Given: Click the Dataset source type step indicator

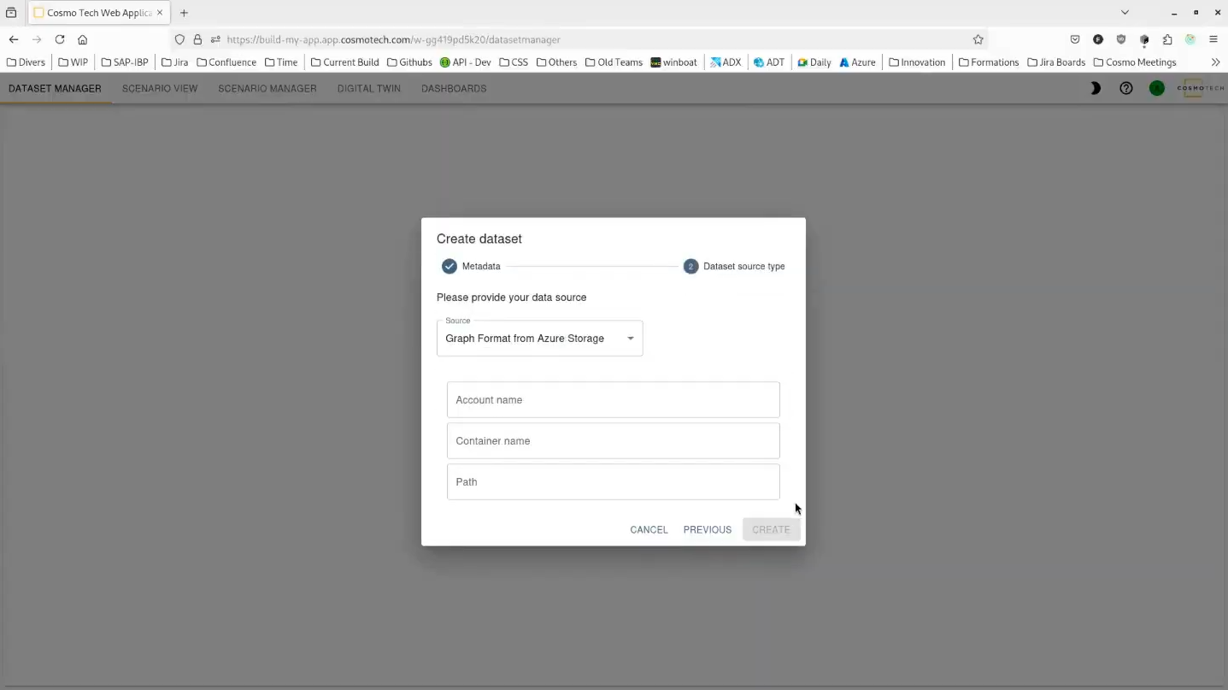Looking at the screenshot, I should point(690,266).
